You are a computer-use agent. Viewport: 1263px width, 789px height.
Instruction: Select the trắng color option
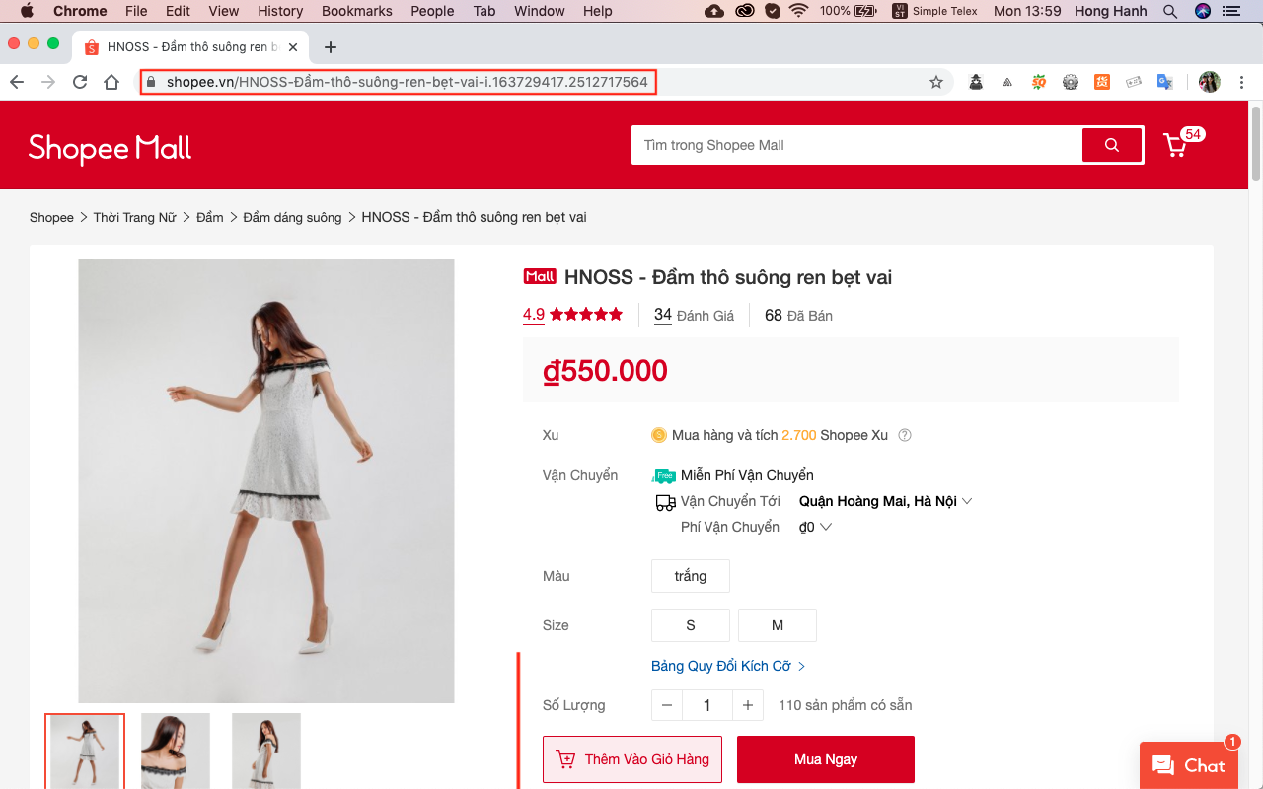pos(691,576)
